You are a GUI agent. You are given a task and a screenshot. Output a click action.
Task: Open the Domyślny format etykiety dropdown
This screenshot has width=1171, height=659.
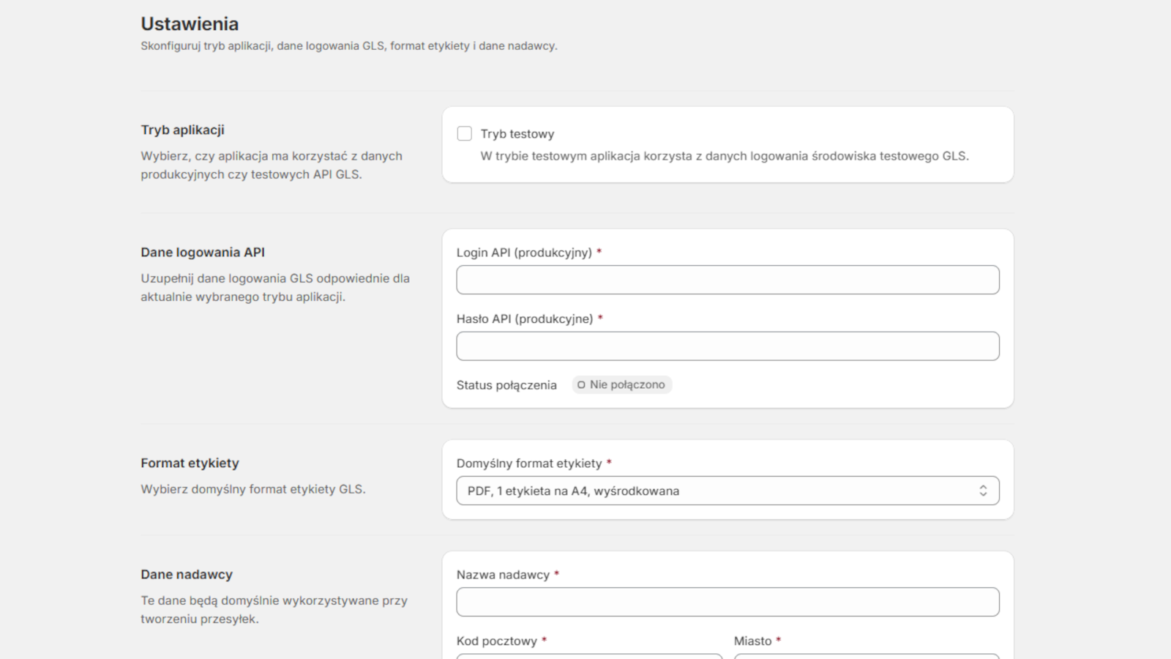coord(727,491)
